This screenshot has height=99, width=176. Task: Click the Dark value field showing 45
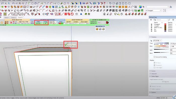[173, 53]
